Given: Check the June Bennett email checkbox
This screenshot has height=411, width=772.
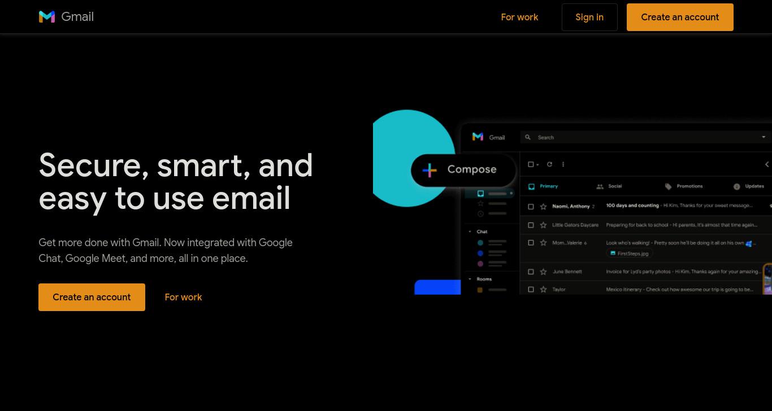Looking at the screenshot, I should [x=531, y=272].
